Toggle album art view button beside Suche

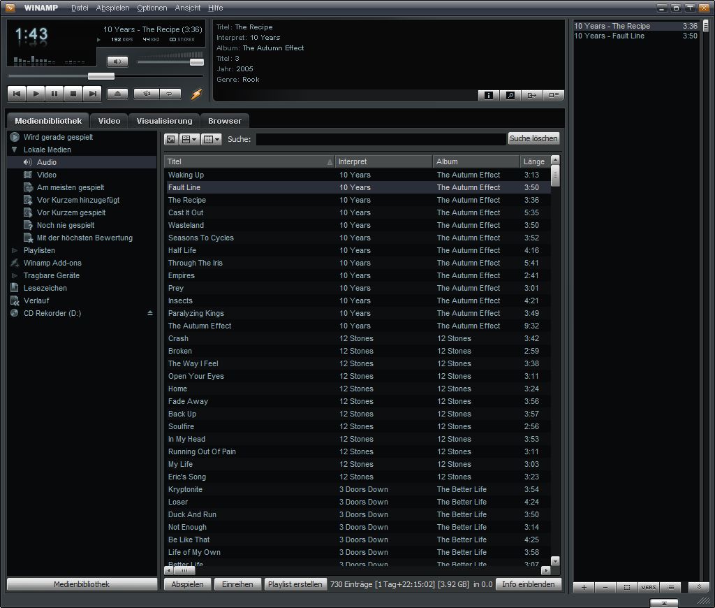[170, 139]
